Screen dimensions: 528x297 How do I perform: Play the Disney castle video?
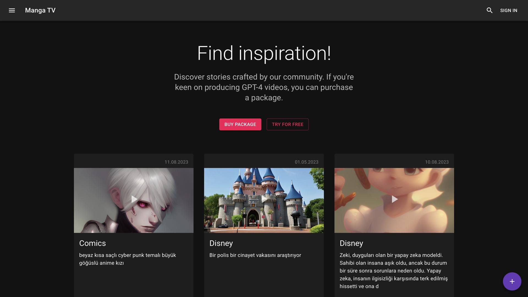(264, 199)
